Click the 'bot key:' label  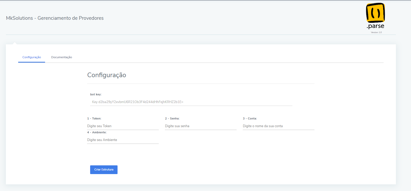coord(96,94)
